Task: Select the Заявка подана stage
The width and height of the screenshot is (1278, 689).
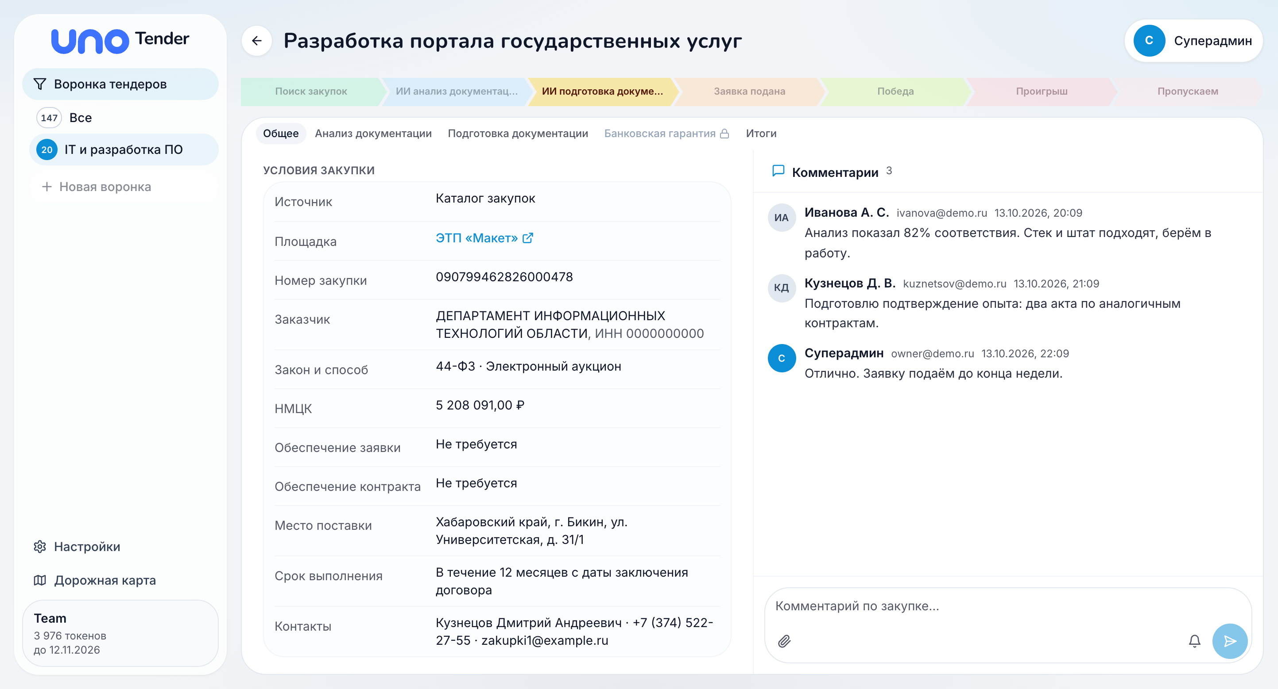Action: [749, 92]
